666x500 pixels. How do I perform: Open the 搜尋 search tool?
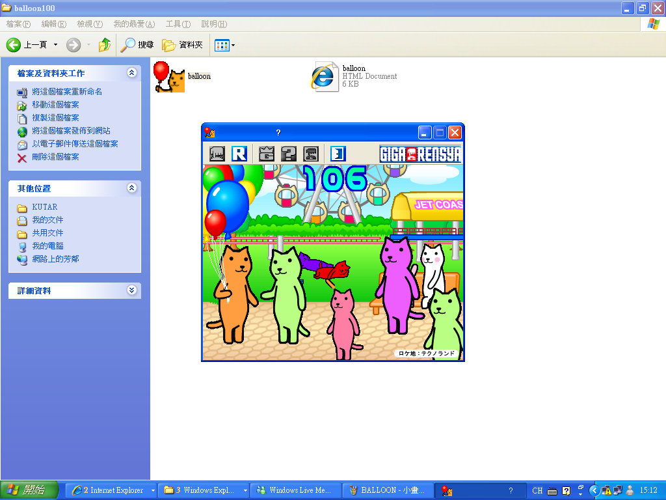coord(137,45)
